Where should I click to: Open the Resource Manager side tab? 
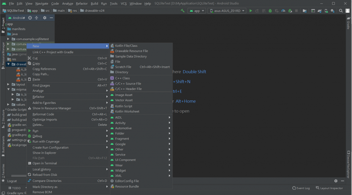3,55
